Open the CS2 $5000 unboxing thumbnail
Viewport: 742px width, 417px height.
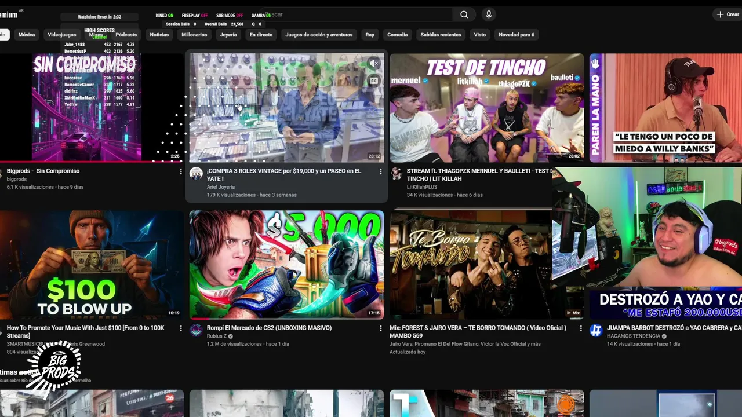pos(286,265)
